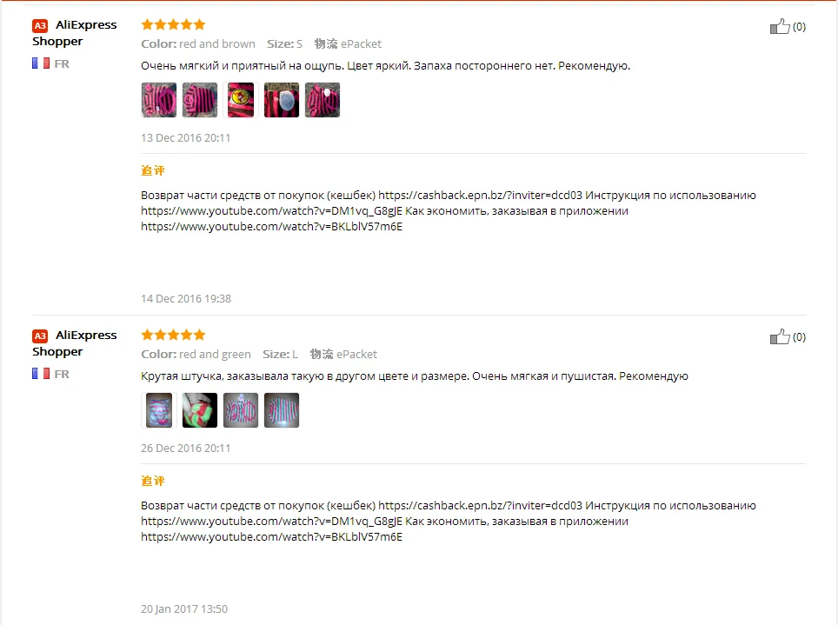This screenshot has height=625, width=838.
Task: Open third photo in red and green review
Action: pyautogui.click(x=241, y=410)
